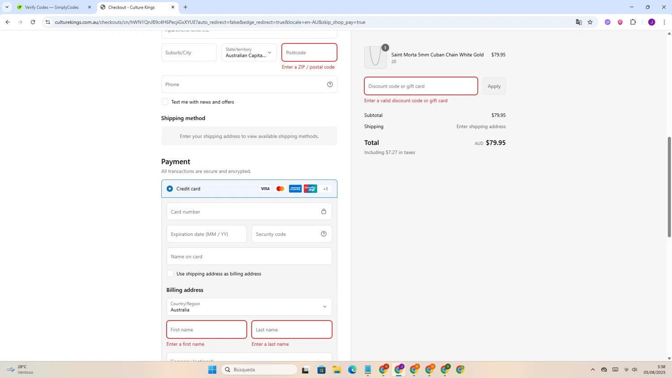Bookmark this page with the star icon

[590, 22]
